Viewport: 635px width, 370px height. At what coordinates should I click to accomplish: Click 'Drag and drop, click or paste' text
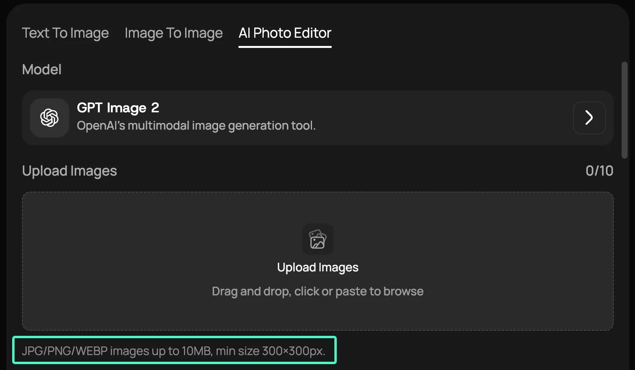pos(317,291)
